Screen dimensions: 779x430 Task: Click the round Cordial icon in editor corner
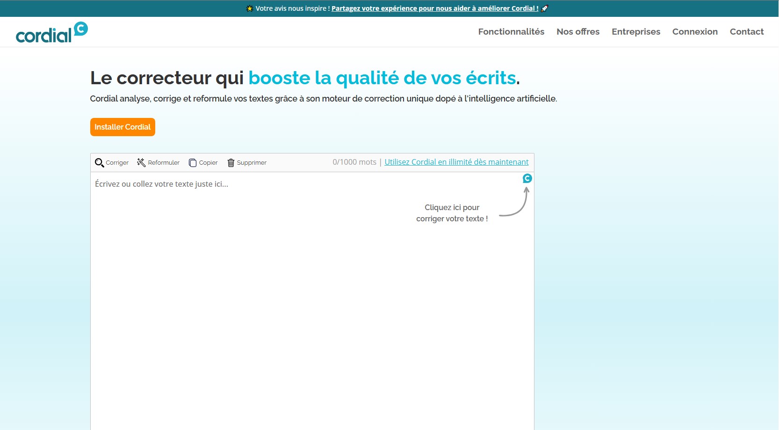click(527, 178)
